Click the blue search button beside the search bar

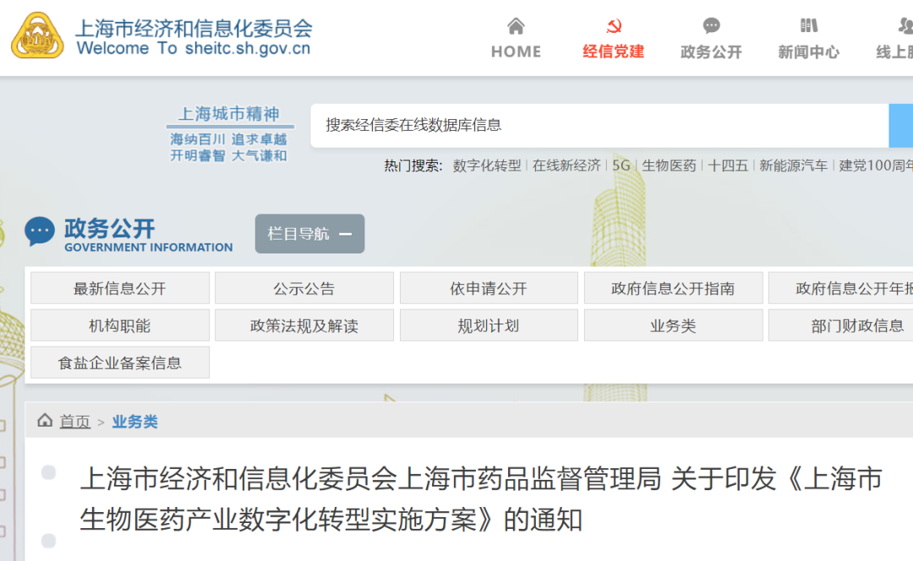click(x=903, y=125)
